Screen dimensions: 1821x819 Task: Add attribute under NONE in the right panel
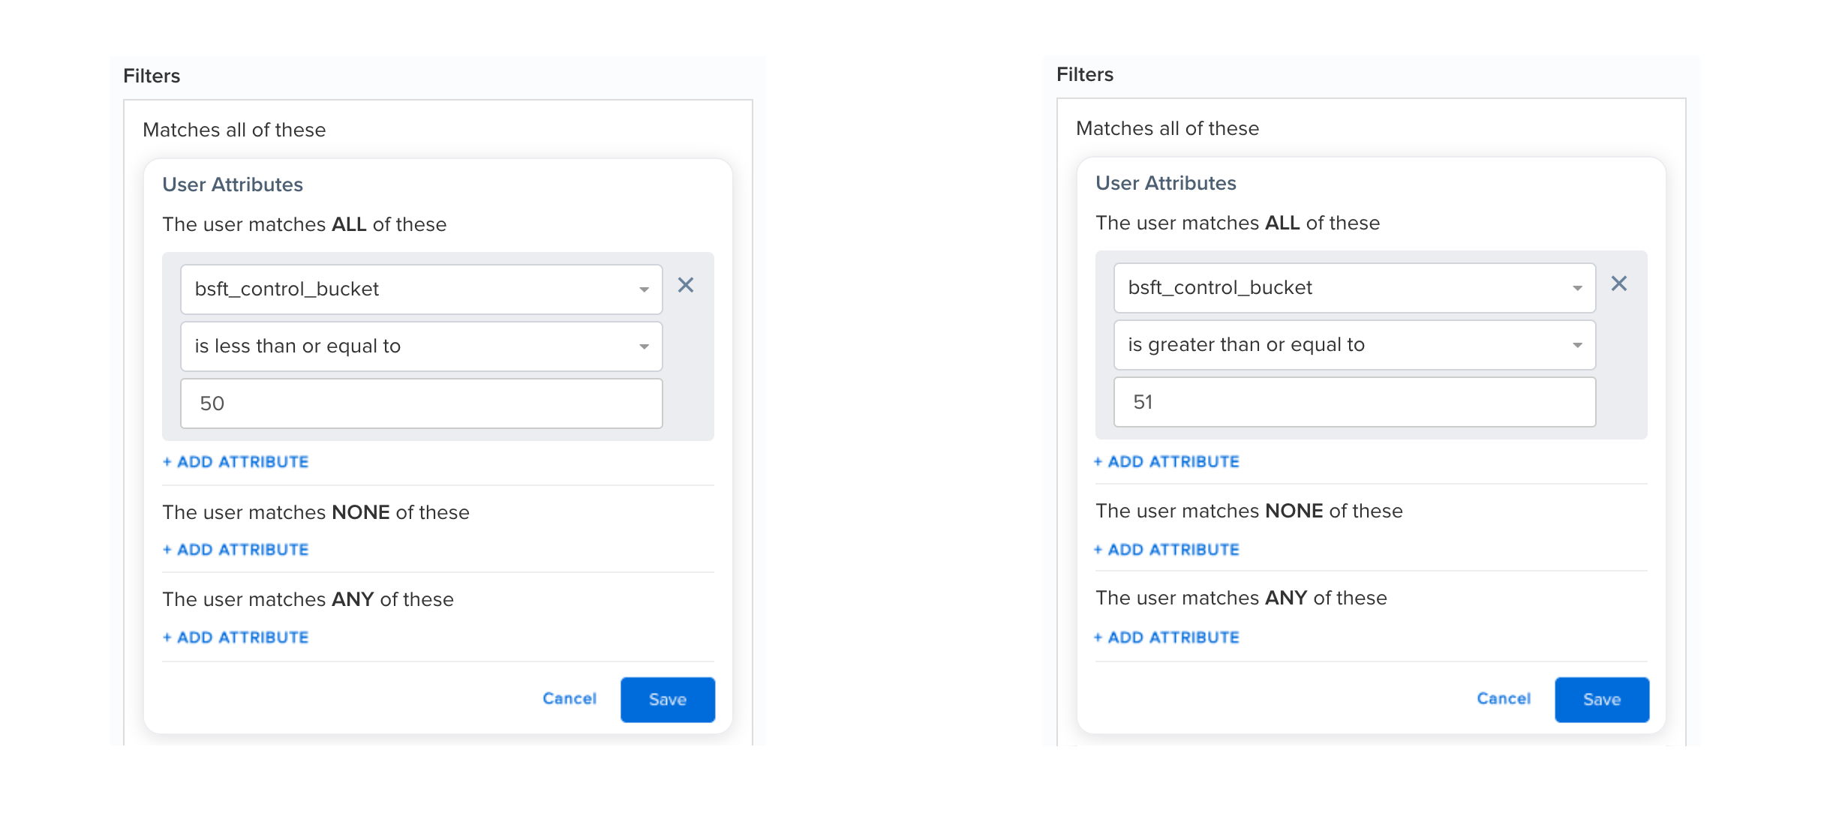1167,550
